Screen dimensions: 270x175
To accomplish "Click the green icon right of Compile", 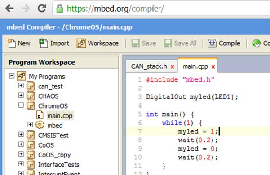I will (257, 43).
